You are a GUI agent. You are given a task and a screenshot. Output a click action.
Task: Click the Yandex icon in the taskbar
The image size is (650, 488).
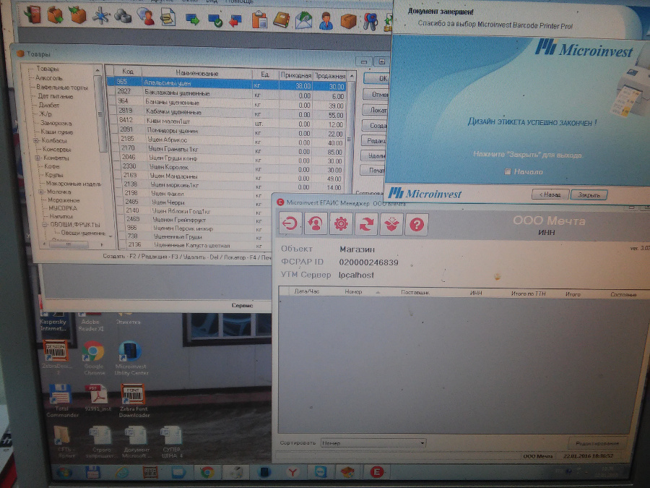[292, 472]
